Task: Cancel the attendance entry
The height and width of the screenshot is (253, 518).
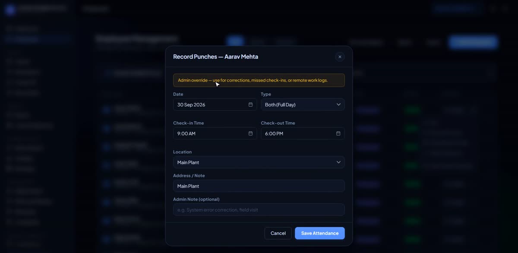Action: pos(278,233)
